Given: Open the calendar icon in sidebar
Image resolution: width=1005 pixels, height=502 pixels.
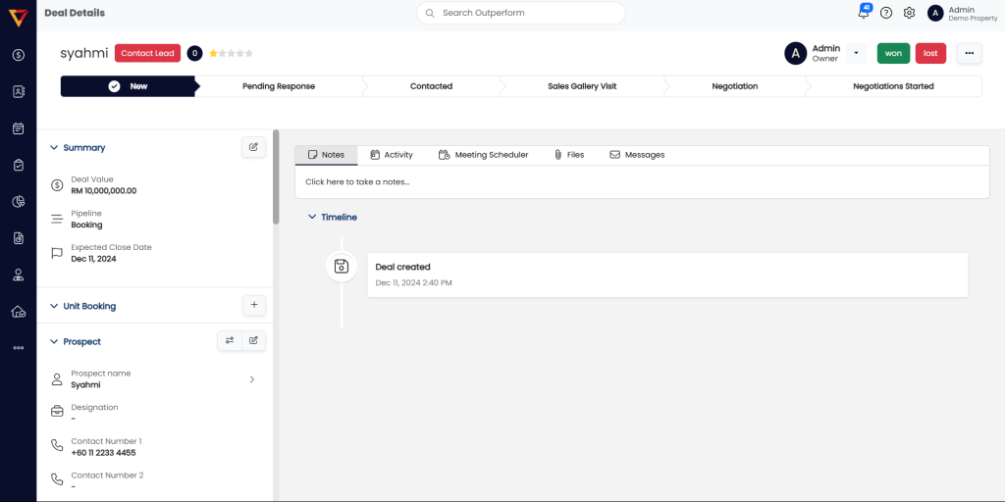Looking at the screenshot, I should (x=18, y=128).
